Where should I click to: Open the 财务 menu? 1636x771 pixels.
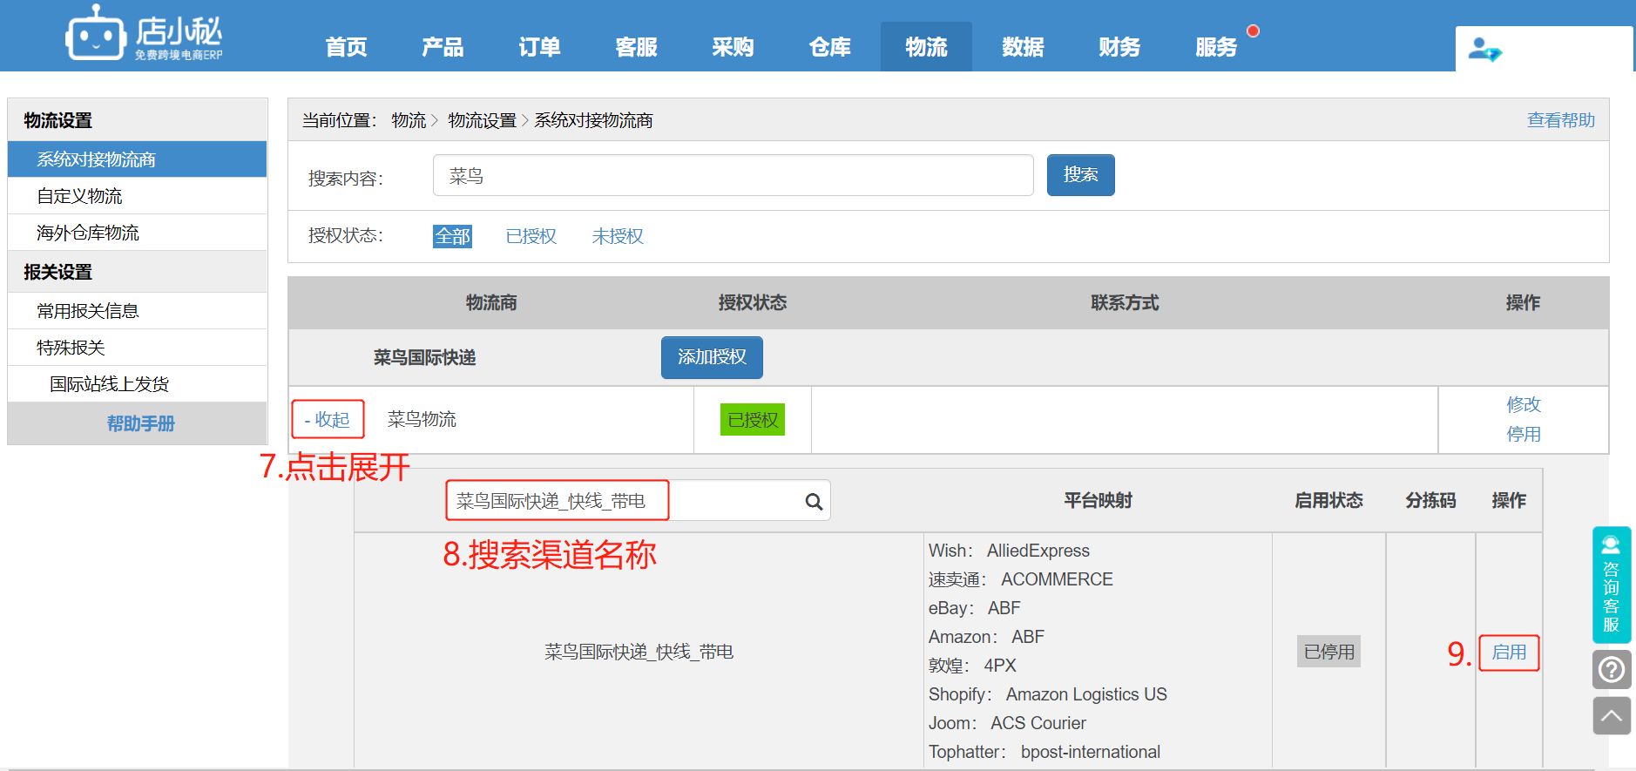coord(1119,47)
